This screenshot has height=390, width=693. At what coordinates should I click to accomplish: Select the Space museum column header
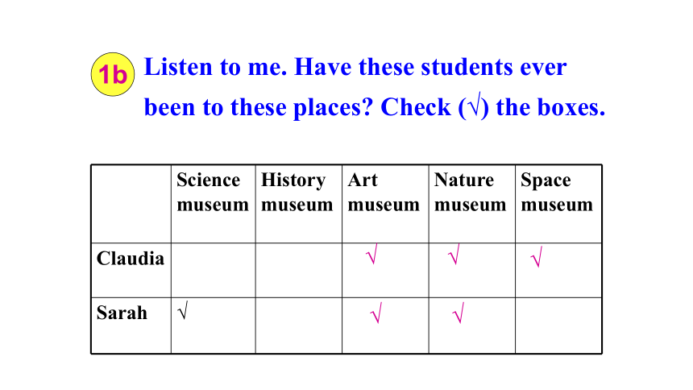point(557,193)
